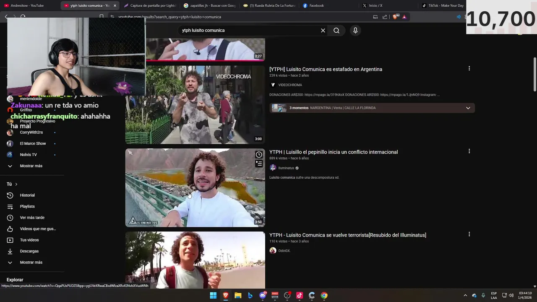
Task: Add Luisillo el pepinillo video to queue
Action: click(259, 164)
